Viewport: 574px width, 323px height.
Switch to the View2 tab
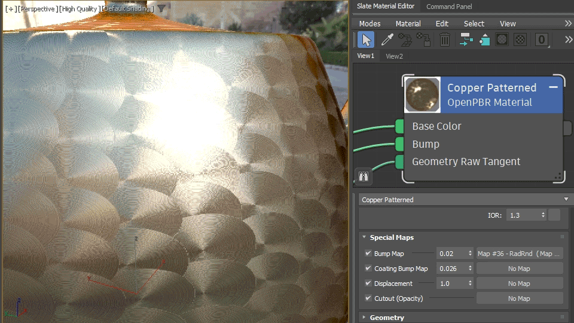(394, 56)
